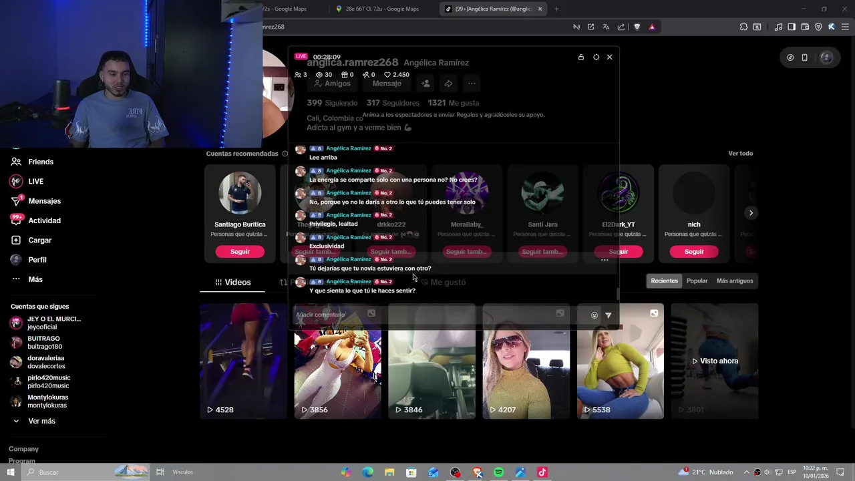This screenshot has height=481, width=855.
Task: Expand Más options in sidebar
Action: tap(27, 279)
